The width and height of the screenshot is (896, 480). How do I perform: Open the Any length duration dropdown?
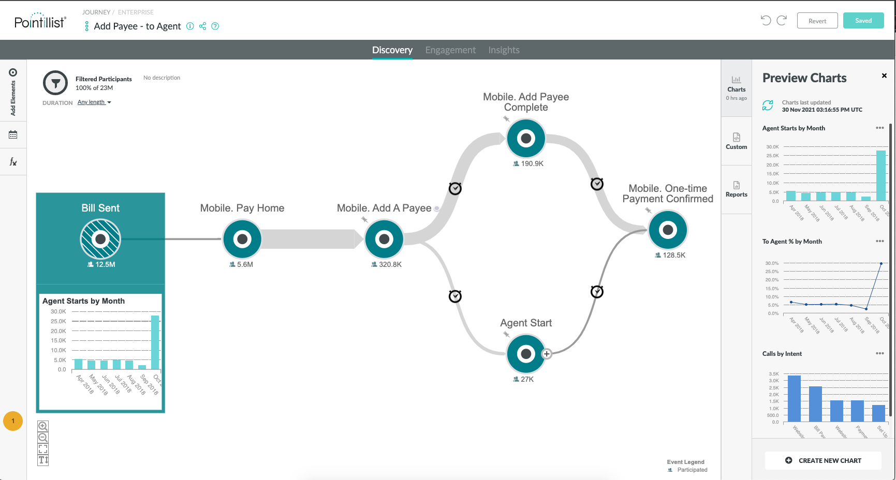coord(94,102)
